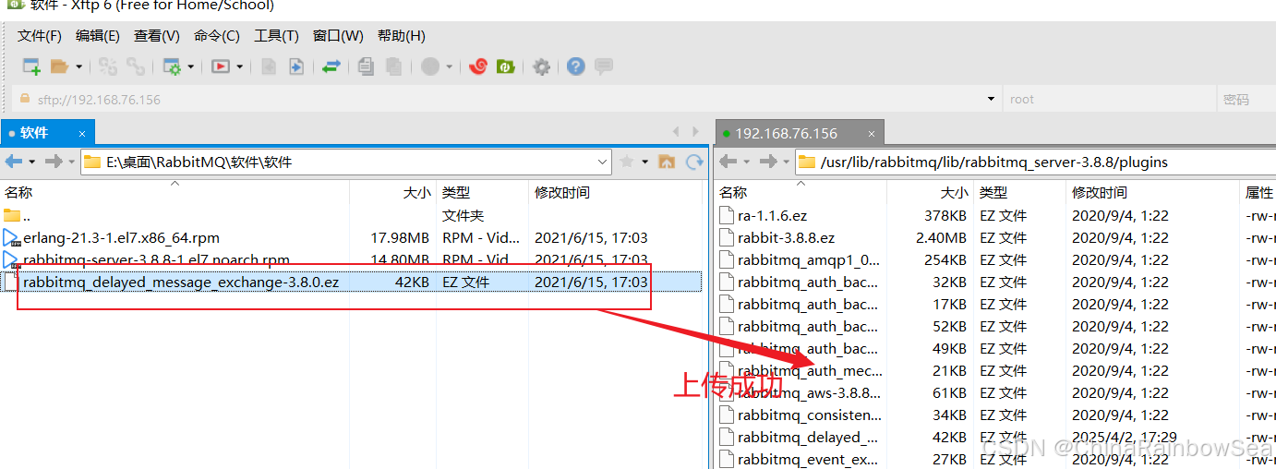Open the 文件(F) menu
This screenshot has height=469, width=1276.
coord(40,36)
